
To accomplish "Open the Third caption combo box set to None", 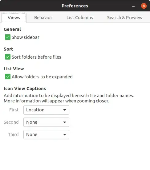I will [46, 135].
